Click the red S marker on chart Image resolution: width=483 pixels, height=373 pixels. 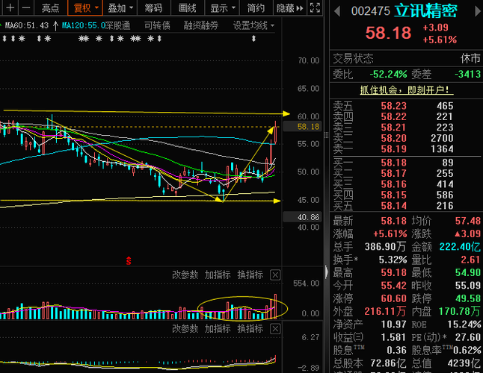[129, 261]
